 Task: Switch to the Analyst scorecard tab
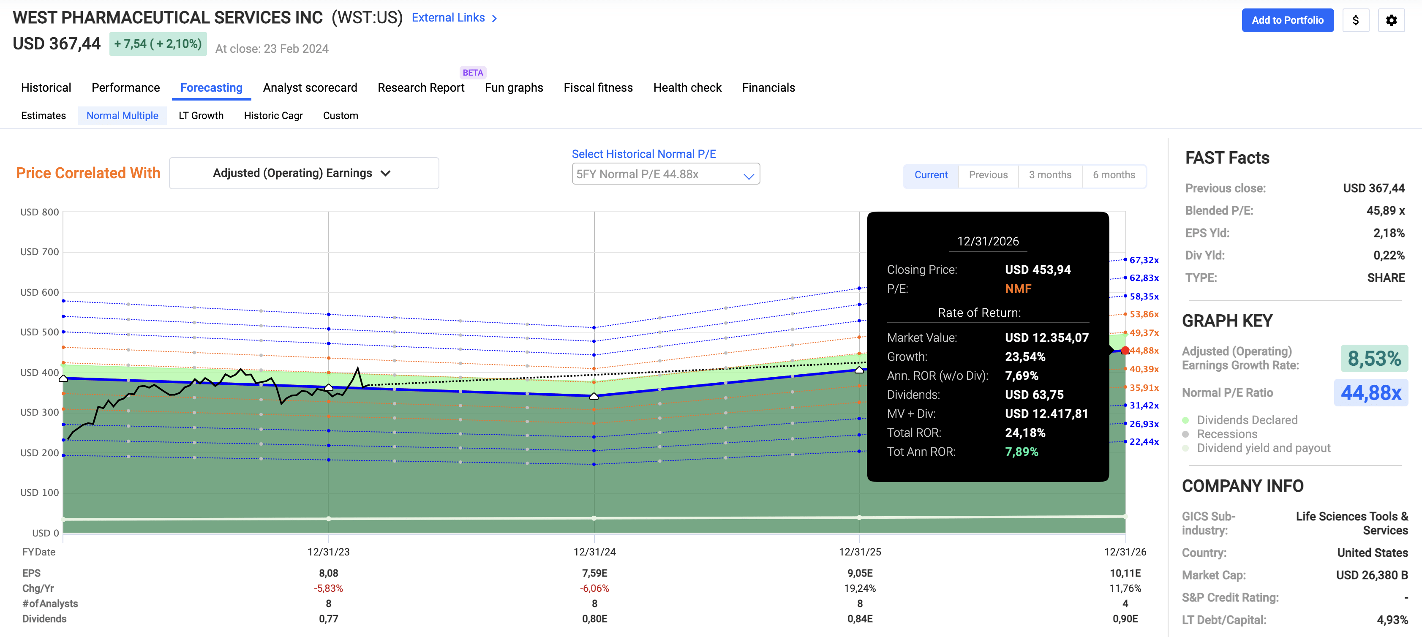[310, 88]
